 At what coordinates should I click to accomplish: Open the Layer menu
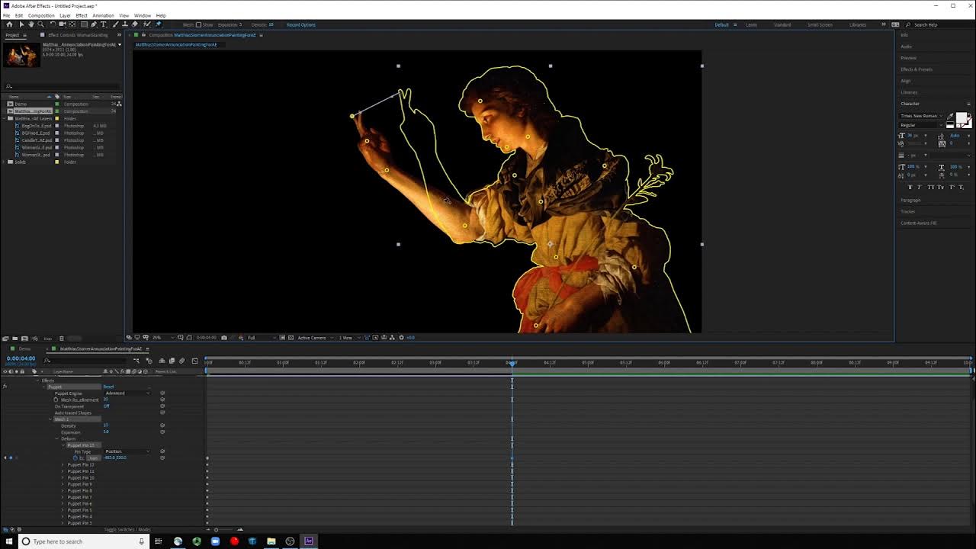point(65,15)
